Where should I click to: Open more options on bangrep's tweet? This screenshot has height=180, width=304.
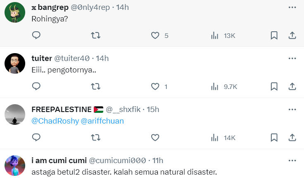(292, 7)
